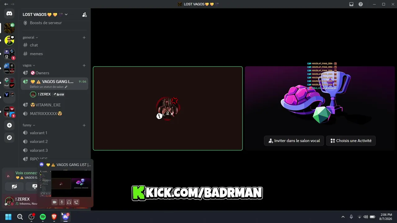Open the Discover servers compass icon
Screen dimensions: 397x223
(9, 138)
